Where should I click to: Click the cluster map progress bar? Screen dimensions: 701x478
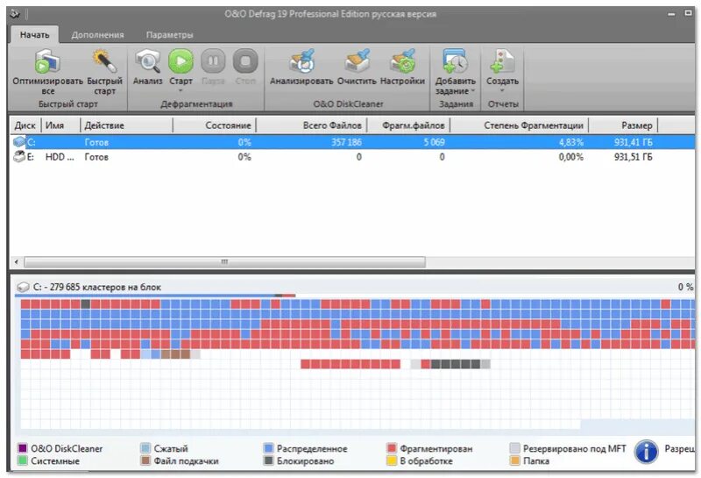pos(155,296)
